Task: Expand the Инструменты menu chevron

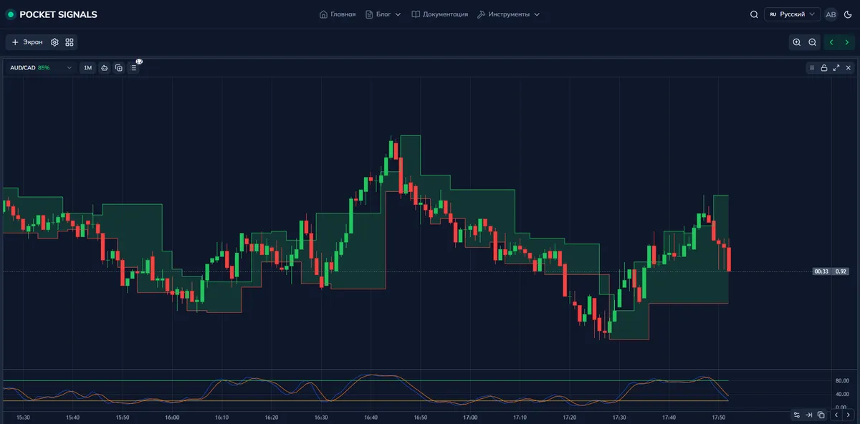Action: click(x=537, y=14)
